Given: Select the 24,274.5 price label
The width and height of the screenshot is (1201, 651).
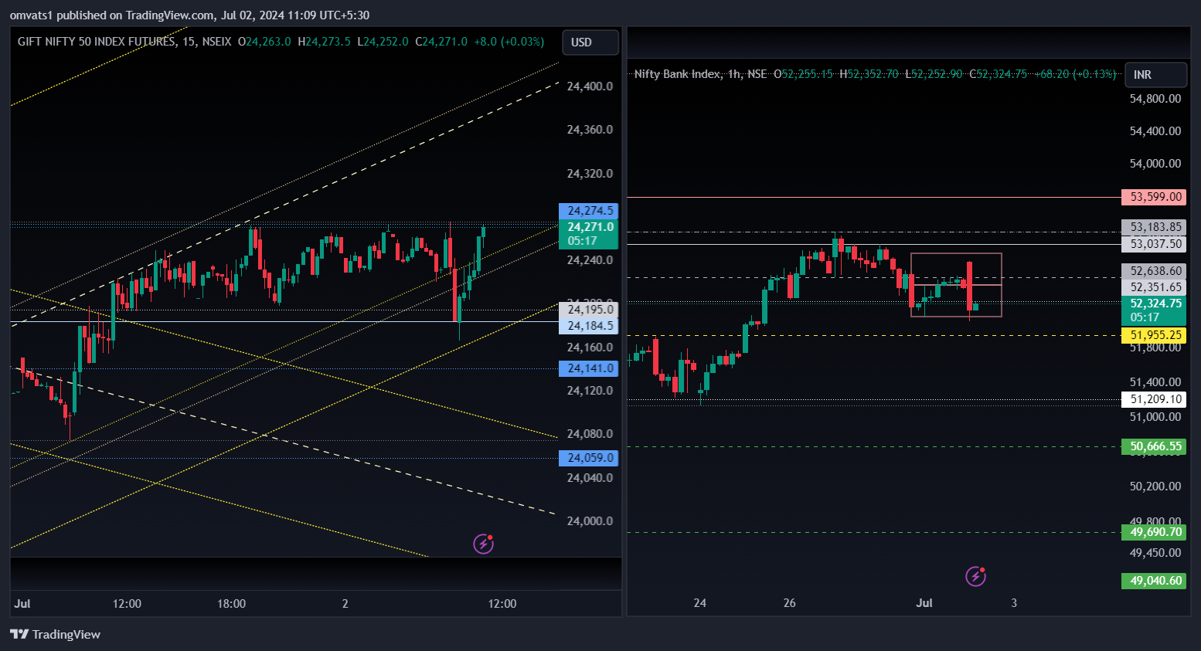Looking at the screenshot, I should 588,211.
